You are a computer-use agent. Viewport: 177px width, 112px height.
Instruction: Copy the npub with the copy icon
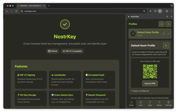pyautogui.click(x=166, y=45)
